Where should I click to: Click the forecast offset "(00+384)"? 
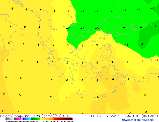coord(150,116)
